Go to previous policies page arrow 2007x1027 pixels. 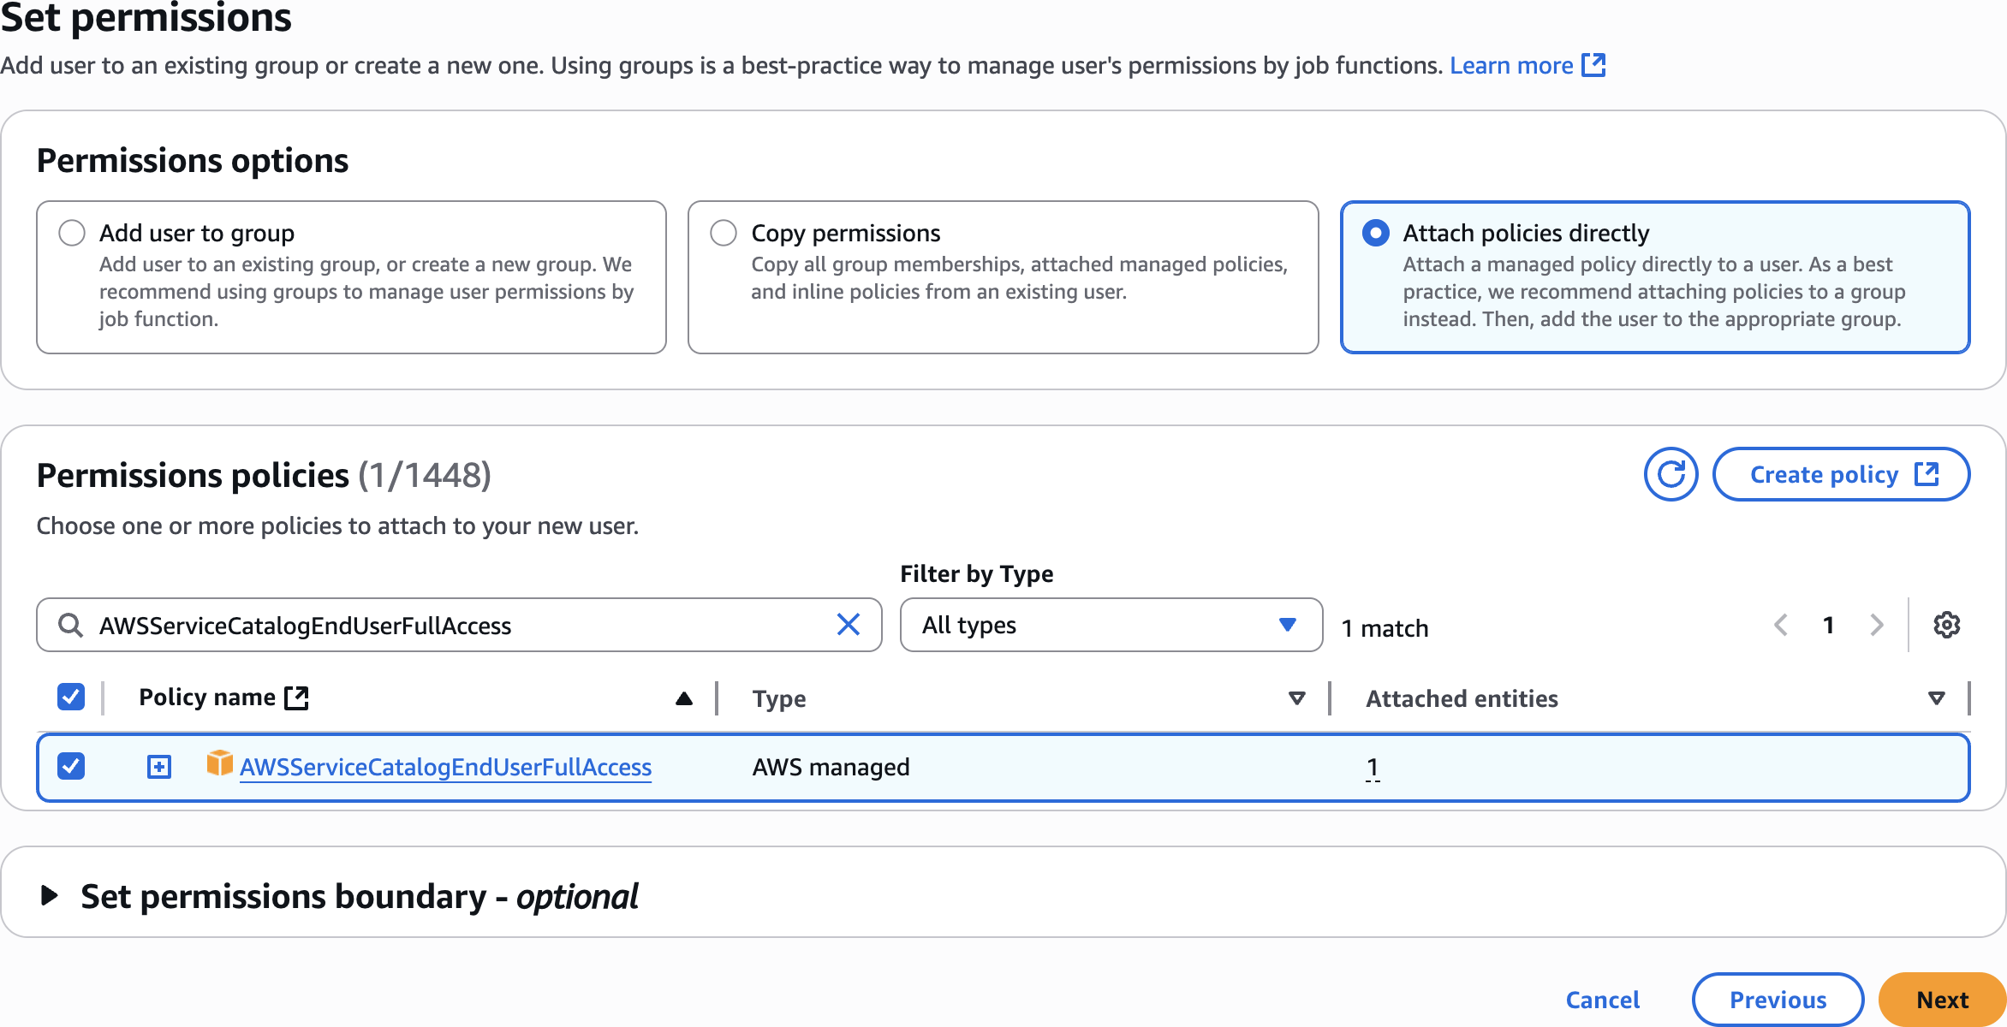(1781, 625)
